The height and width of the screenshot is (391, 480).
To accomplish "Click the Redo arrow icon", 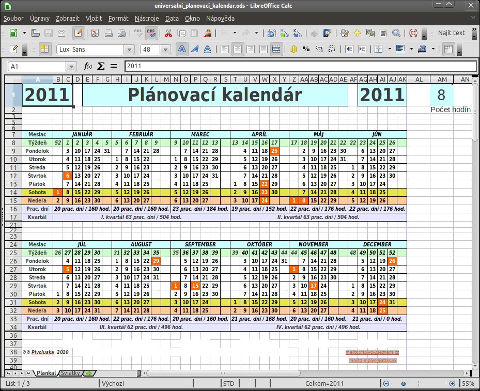I will (245, 33).
